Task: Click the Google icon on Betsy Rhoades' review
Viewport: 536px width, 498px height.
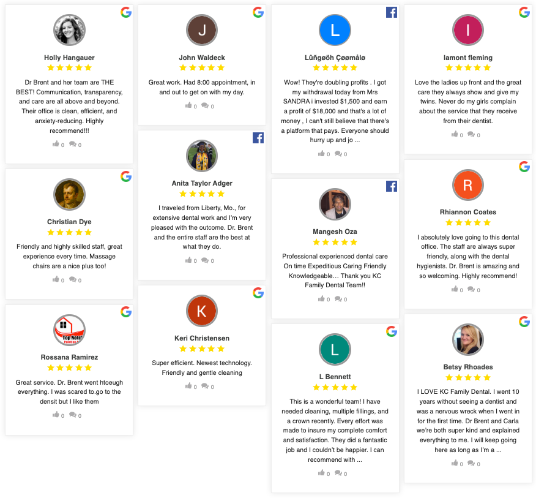Action: click(524, 322)
